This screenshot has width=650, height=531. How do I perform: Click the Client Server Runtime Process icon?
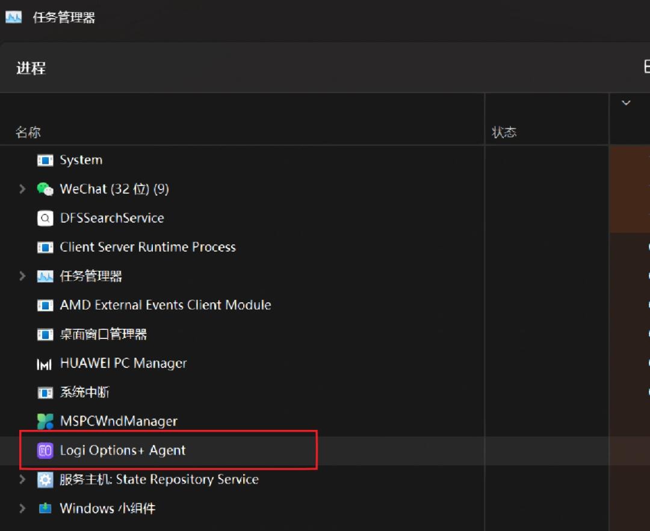45,247
